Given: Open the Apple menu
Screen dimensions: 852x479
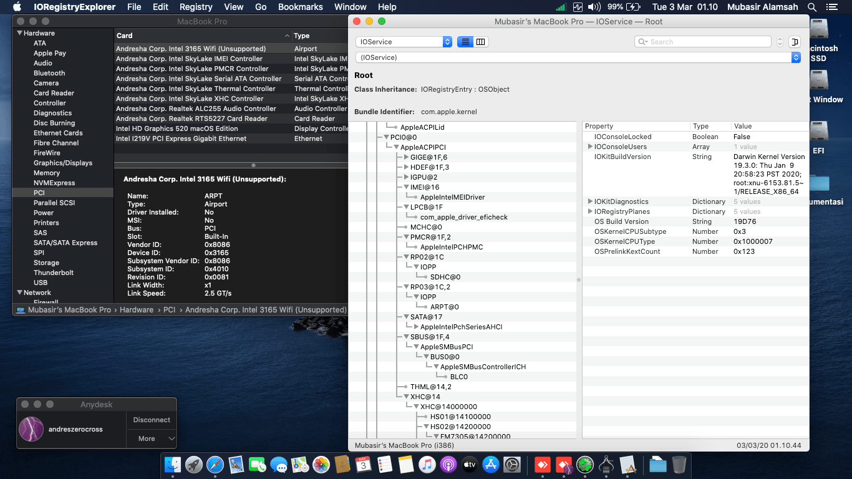Looking at the screenshot, I should coord(17,7).
